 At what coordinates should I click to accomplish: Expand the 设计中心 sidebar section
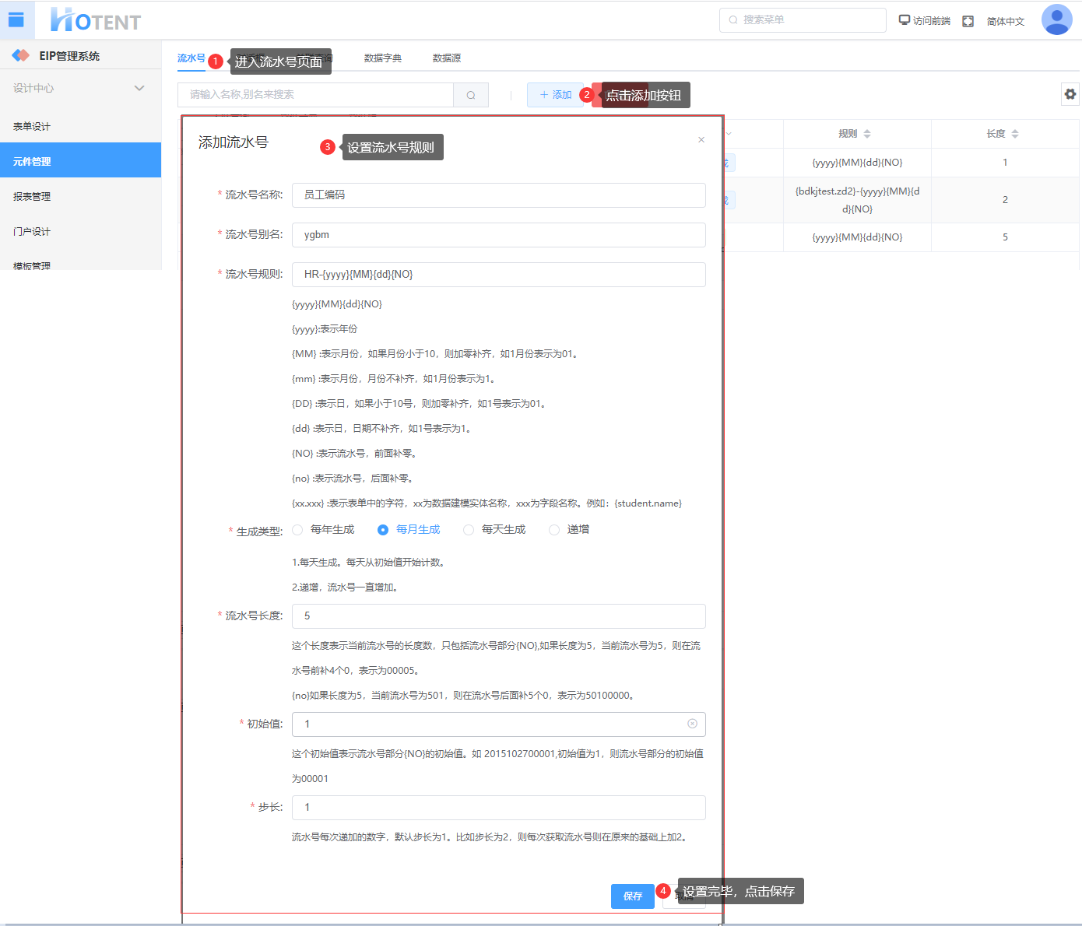80,88
